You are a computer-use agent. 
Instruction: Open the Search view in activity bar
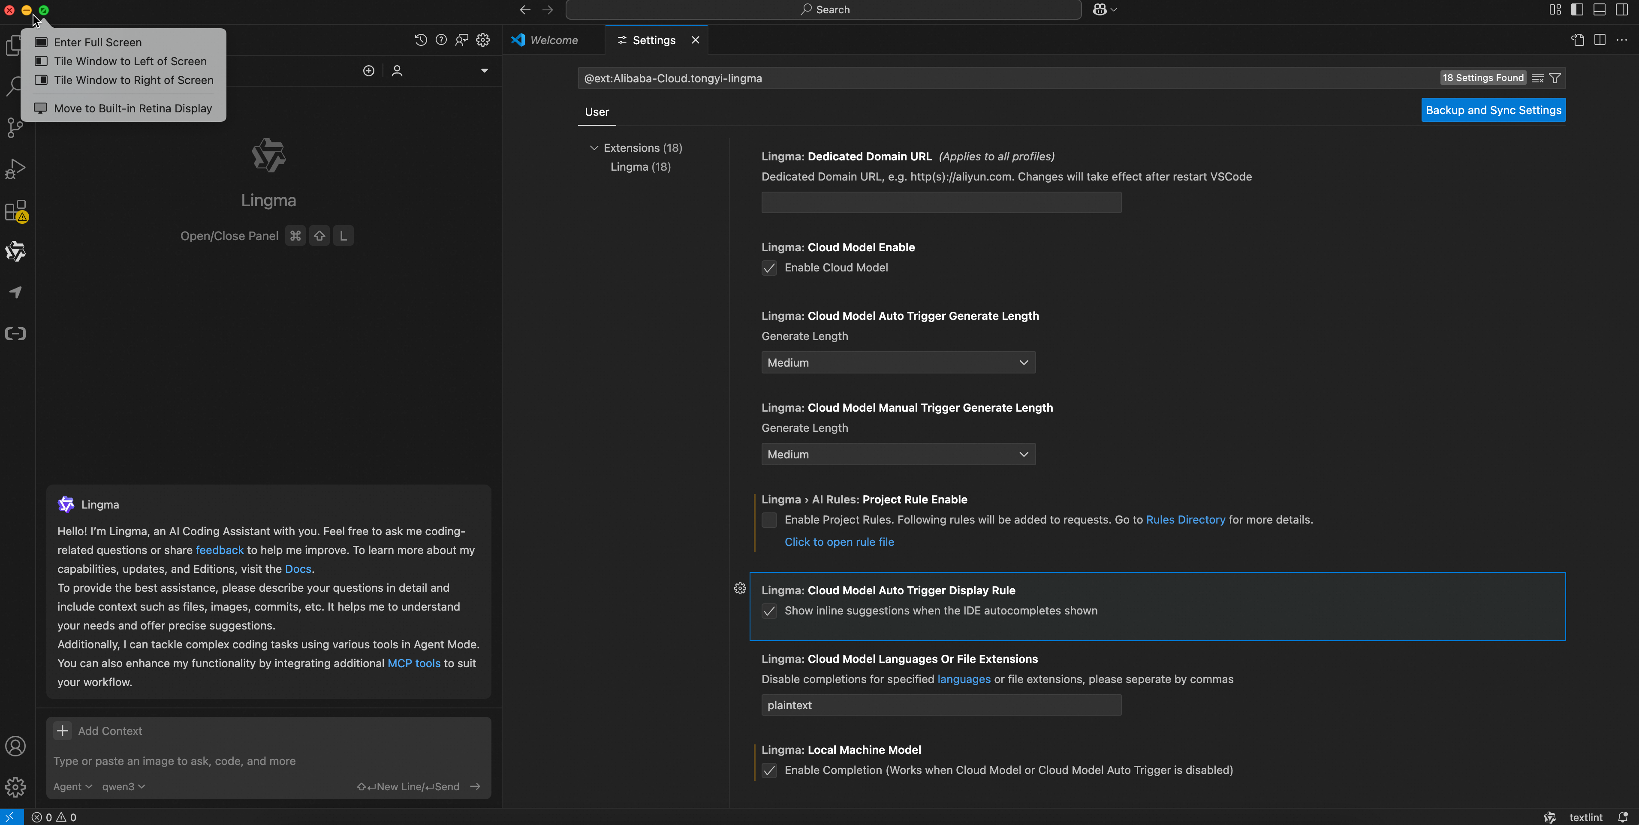[x=14, y=87]
